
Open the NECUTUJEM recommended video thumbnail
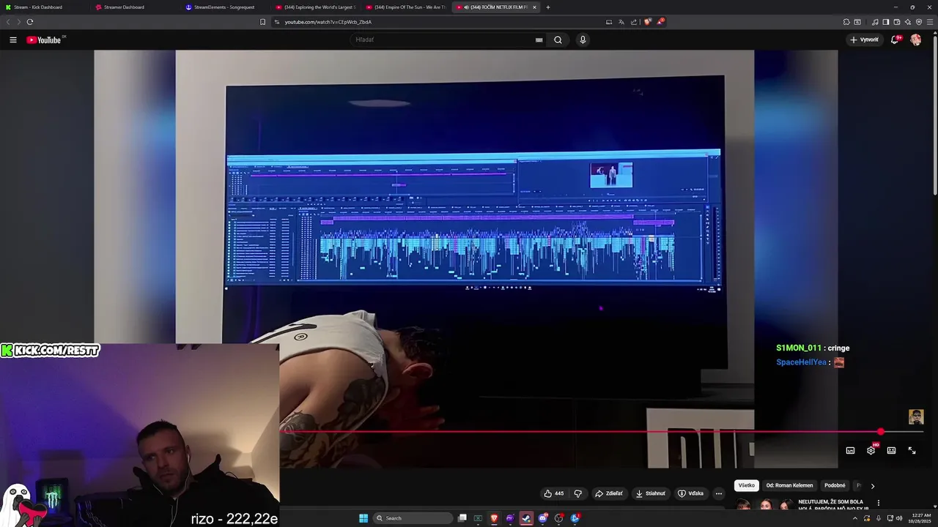765,504
